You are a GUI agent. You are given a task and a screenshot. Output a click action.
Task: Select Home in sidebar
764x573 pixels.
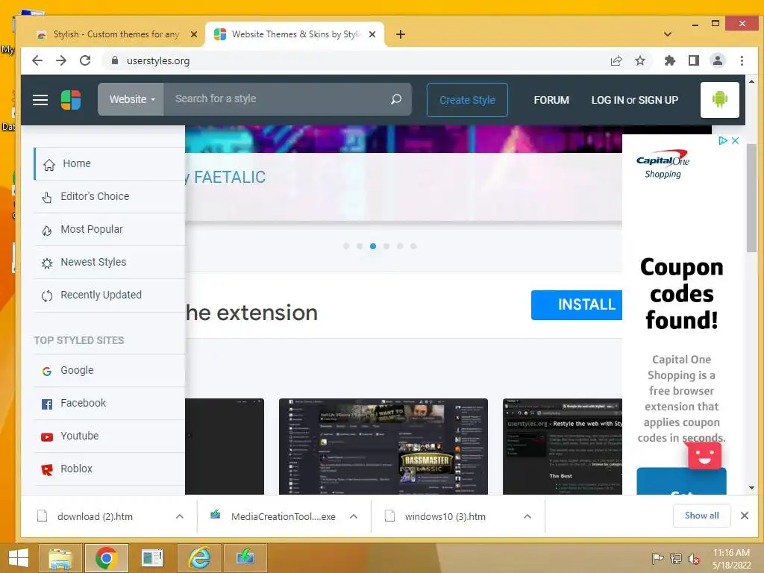tap(109, 163)
